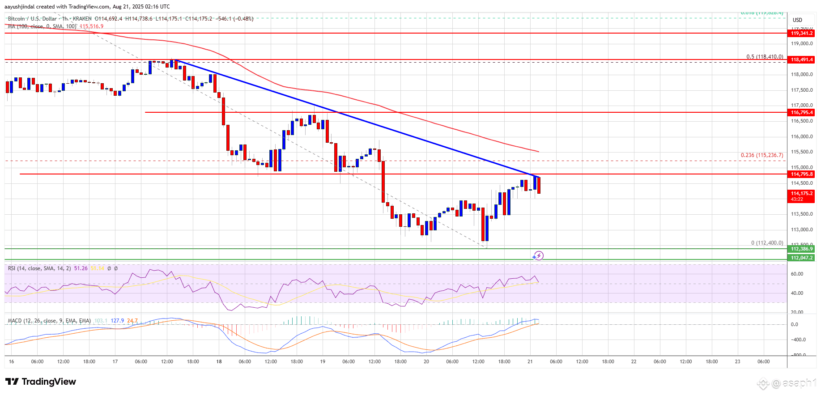Select the 116,795.4 resistance price label
Image resolution: width=821 pixels, height=395 pixels.
(801, 112)
